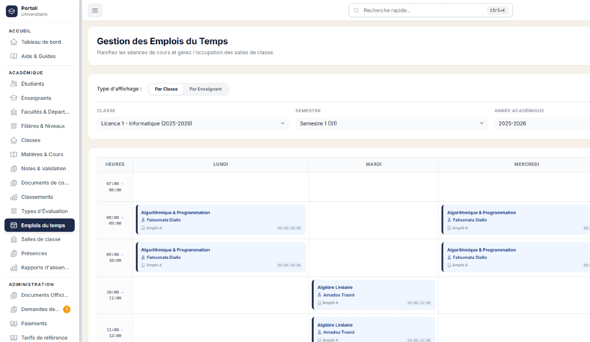Open Matières & Cours sidebar link
This screenshot has width=590, height=342.
(39, 154)
